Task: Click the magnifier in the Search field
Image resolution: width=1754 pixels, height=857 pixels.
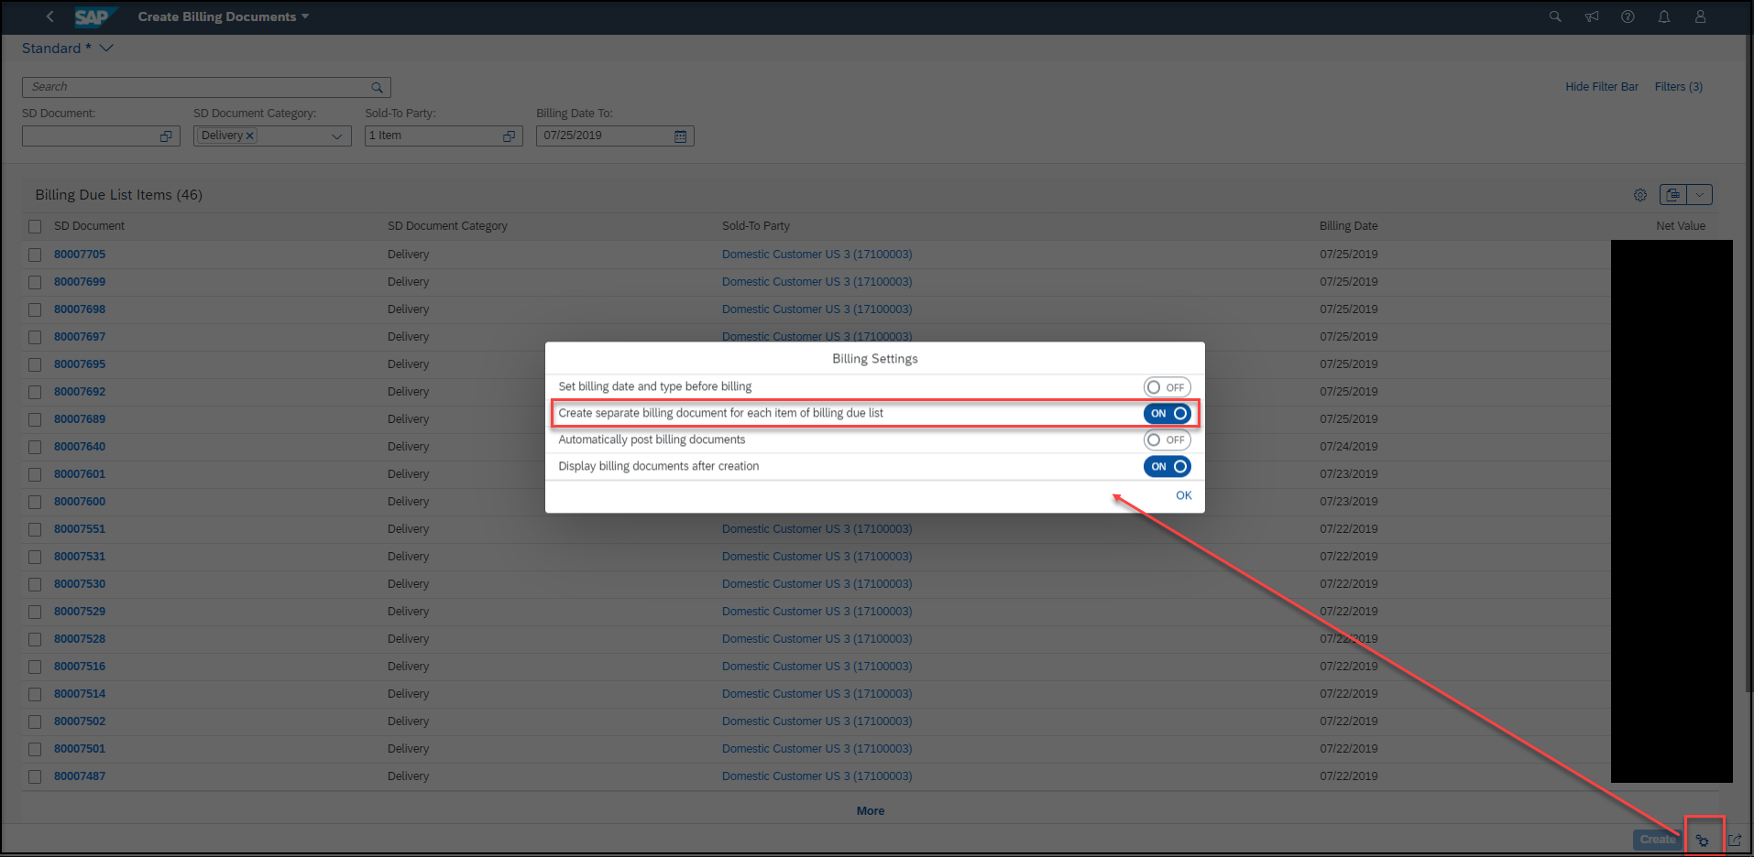Action: tap(377, 87)
